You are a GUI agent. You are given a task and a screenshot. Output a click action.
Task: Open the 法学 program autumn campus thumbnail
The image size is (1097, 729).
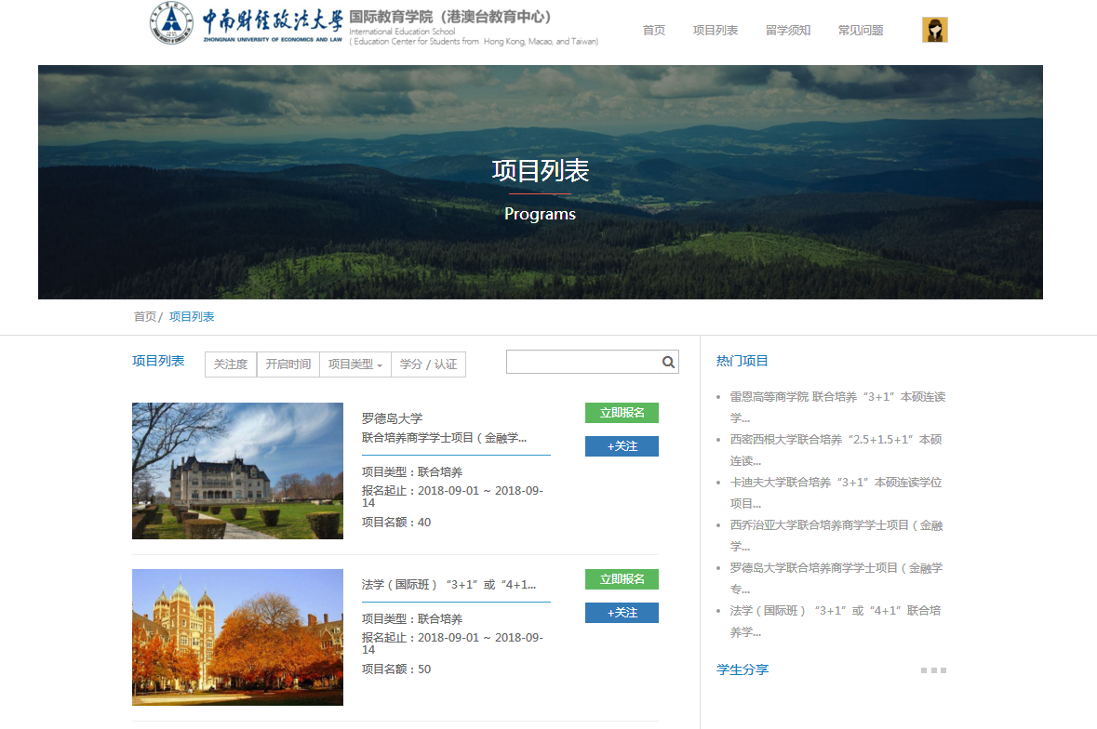[237, 637]
